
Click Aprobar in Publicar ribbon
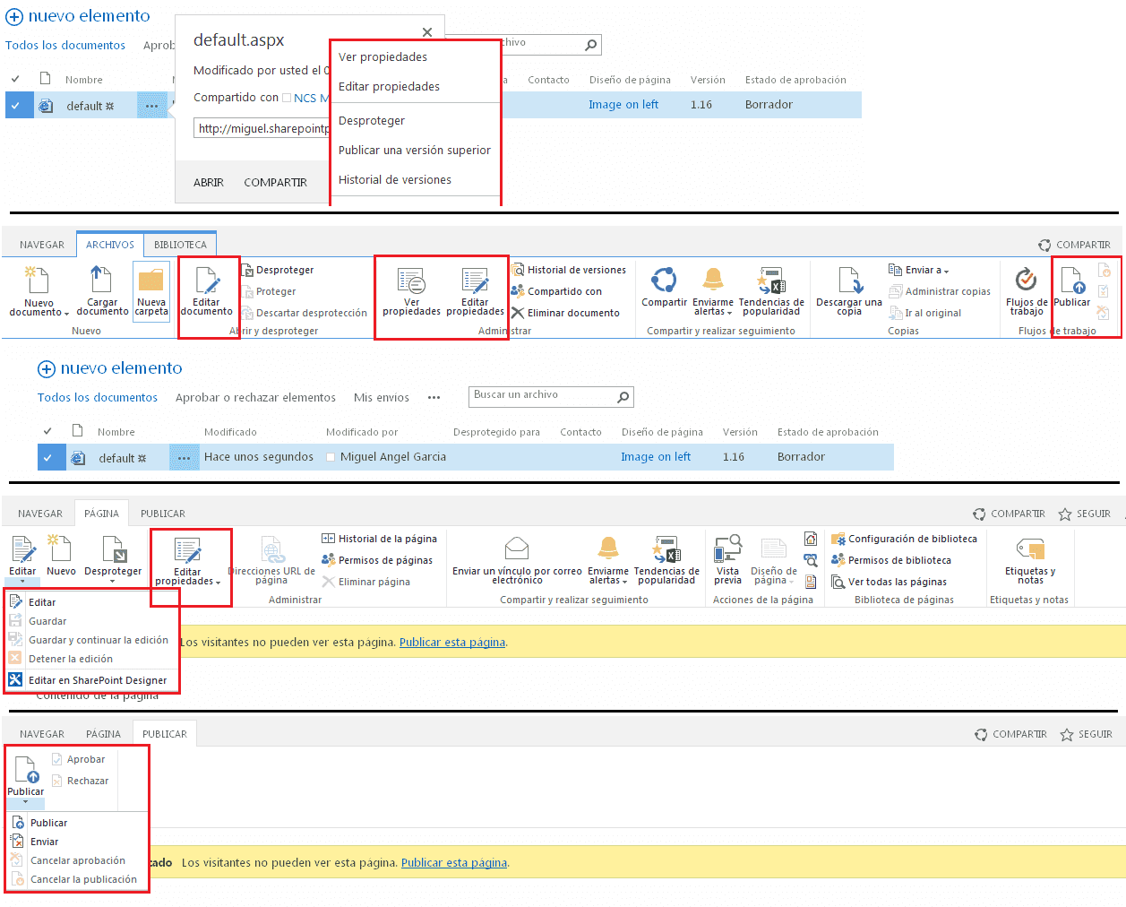click(x=78, y=759)
